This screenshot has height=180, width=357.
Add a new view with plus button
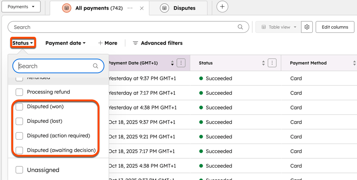tap(222, 7)
